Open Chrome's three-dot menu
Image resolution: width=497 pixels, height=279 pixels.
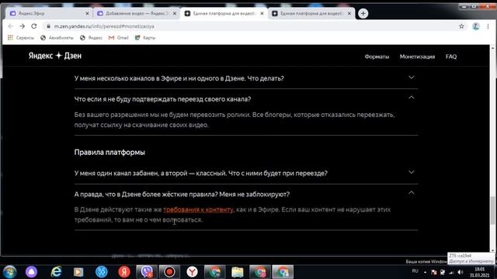click(488, 26)
